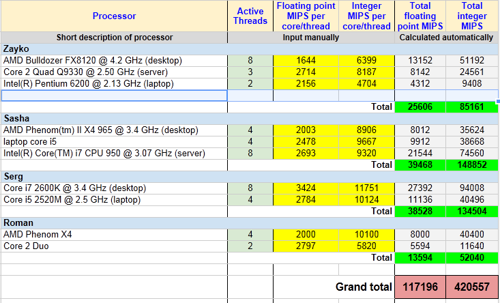Click the Serg group row
Viewport: 500px width, 303px height.
[250, 177]
